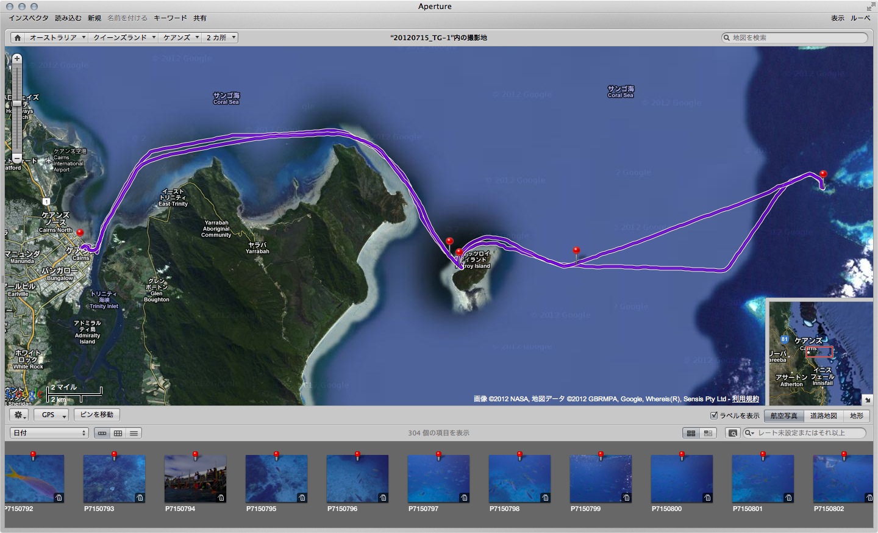This screenshot has height=533, width=878.
Task: Toggle the ラベルを表示 (Show Labels) checkbox
Action: (x=714, y=415)
